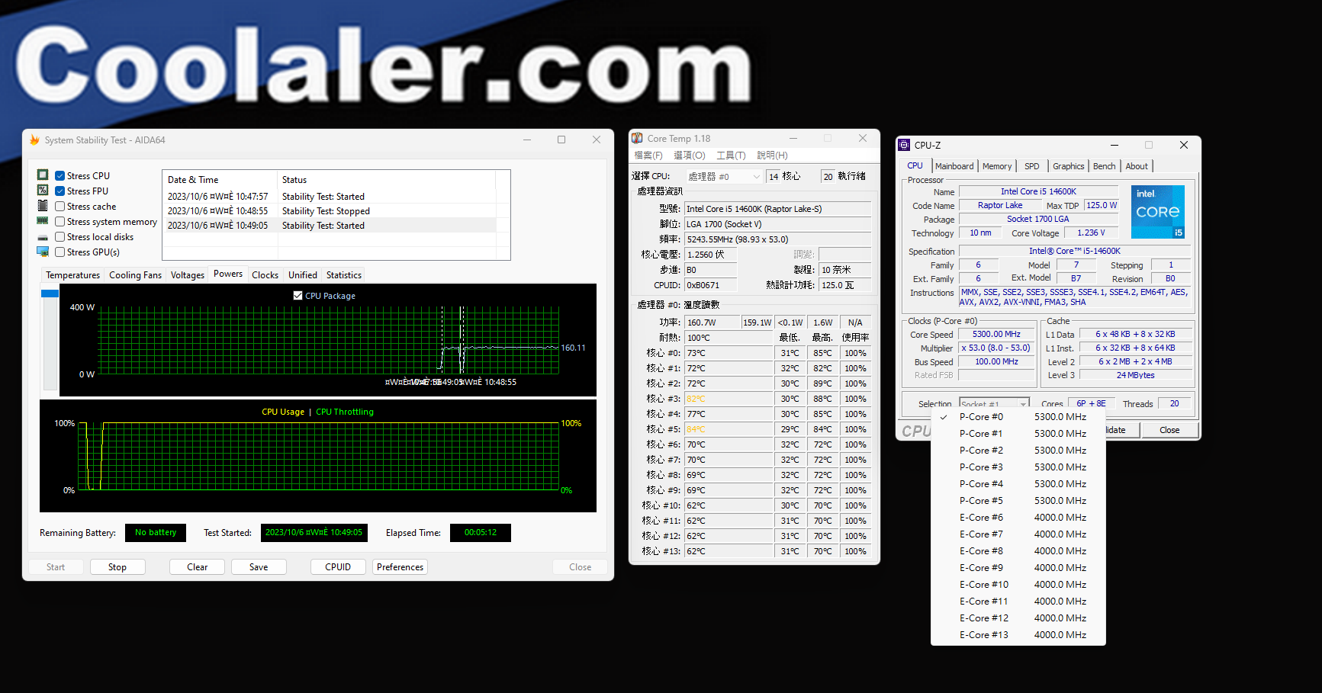Click the Core Temp 160.7W power value

pos(712,322)
